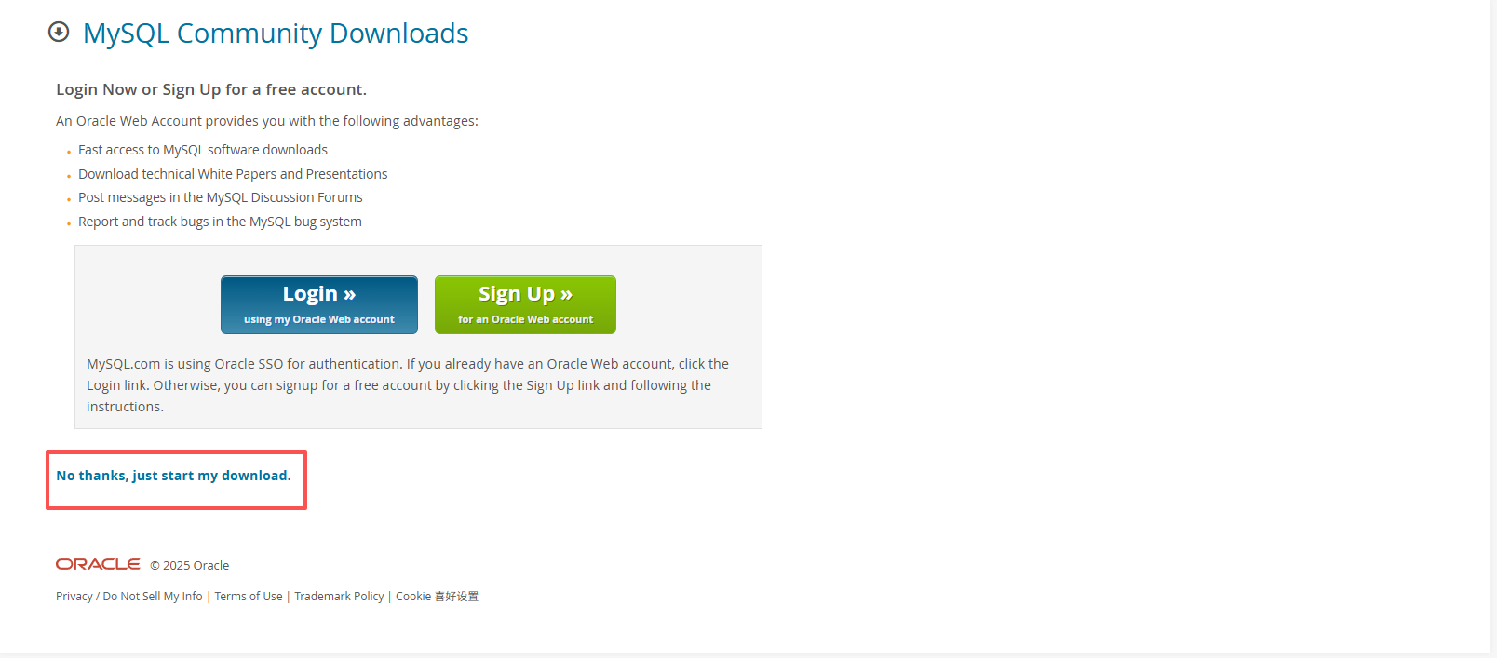Screen dimensions: 1497x658
Task: Click the © 2025 Oracle copyright text
Action: 190,566
